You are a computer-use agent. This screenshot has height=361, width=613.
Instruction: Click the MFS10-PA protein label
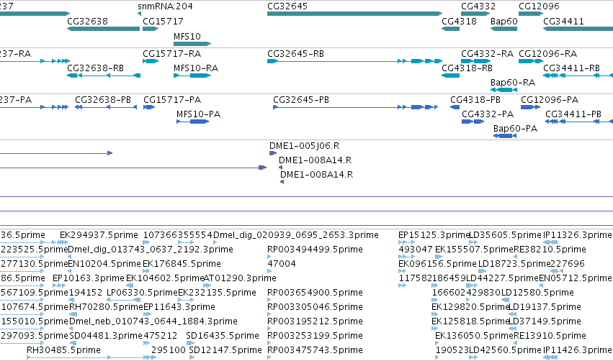point(198,114)
